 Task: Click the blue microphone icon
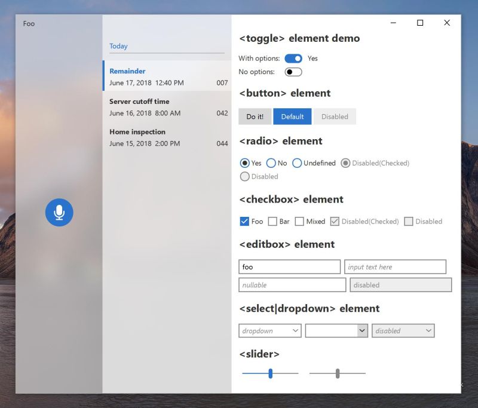pos(59,213)
